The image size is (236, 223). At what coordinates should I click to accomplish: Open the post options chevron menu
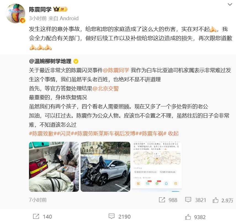point(230,4)
